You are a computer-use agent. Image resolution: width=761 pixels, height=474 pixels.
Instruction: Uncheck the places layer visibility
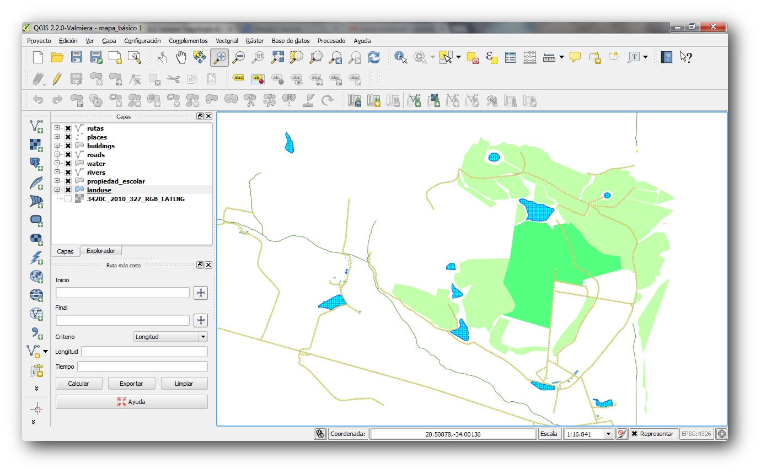(x=68, y=137)
